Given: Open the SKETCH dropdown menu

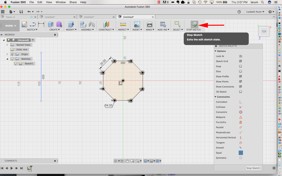Looking at the screenshot, I should pos(32,30).
